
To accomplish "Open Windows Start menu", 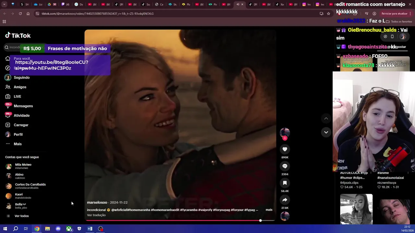I will [x=5, y=229].
